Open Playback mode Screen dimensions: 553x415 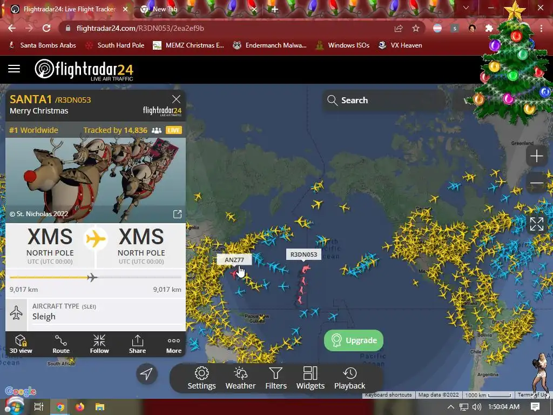(x=349, y=378)
